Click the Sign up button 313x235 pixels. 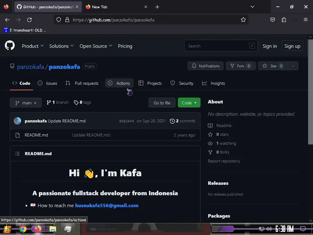tap(292, 46)
